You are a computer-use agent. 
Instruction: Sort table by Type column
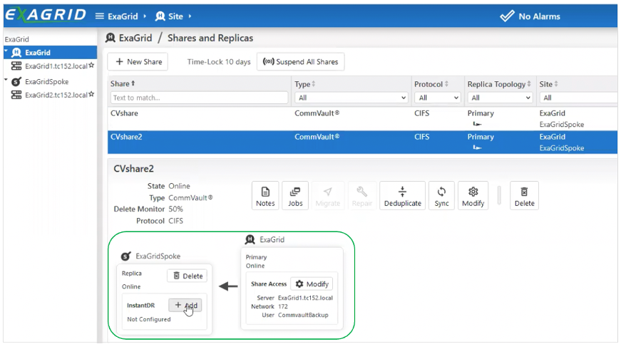[305, 84]
